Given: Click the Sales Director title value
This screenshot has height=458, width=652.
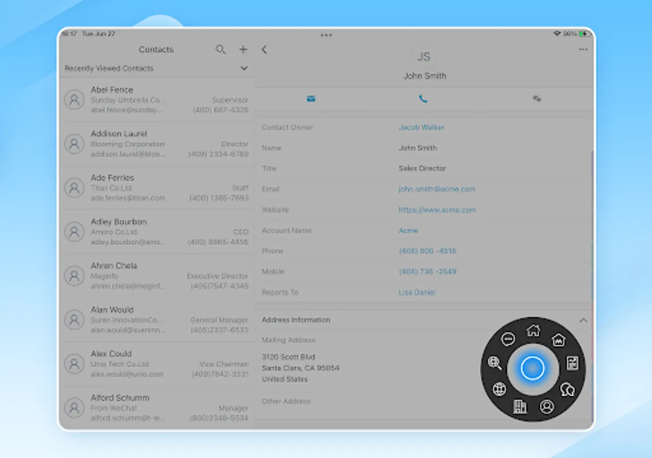Looking at the screenshot, I should point(422,168).
